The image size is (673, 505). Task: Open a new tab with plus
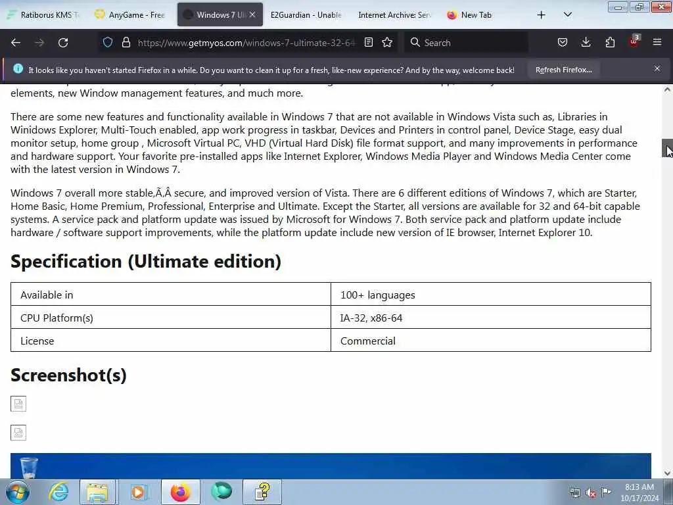(x=542, y=15)
